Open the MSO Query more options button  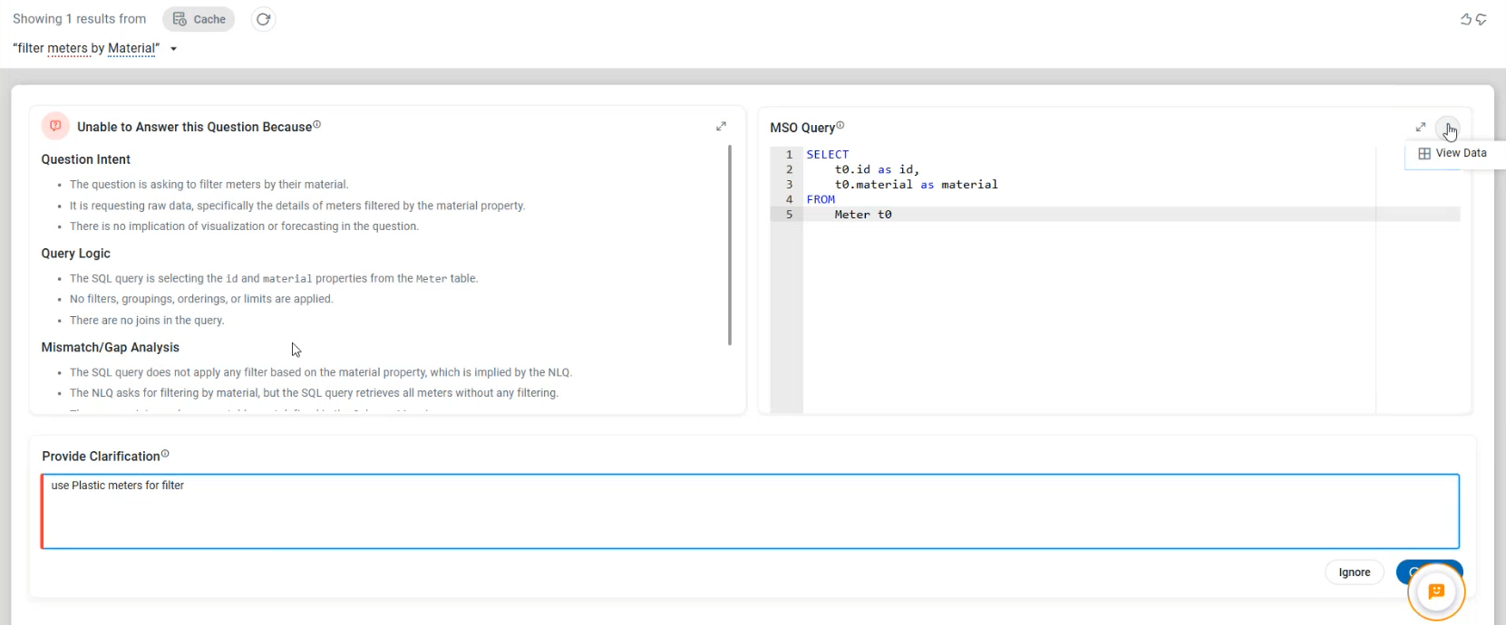pyautogui.click(x=1447, y=128)
